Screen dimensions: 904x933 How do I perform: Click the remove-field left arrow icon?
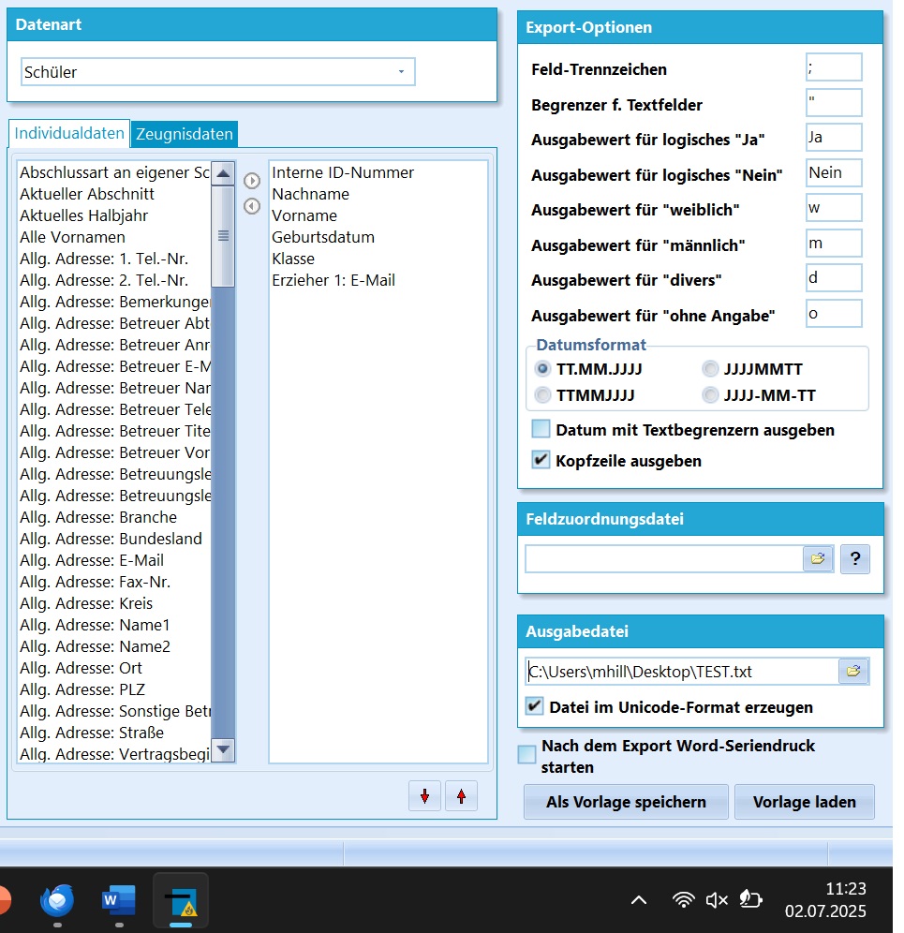point(251,206)
